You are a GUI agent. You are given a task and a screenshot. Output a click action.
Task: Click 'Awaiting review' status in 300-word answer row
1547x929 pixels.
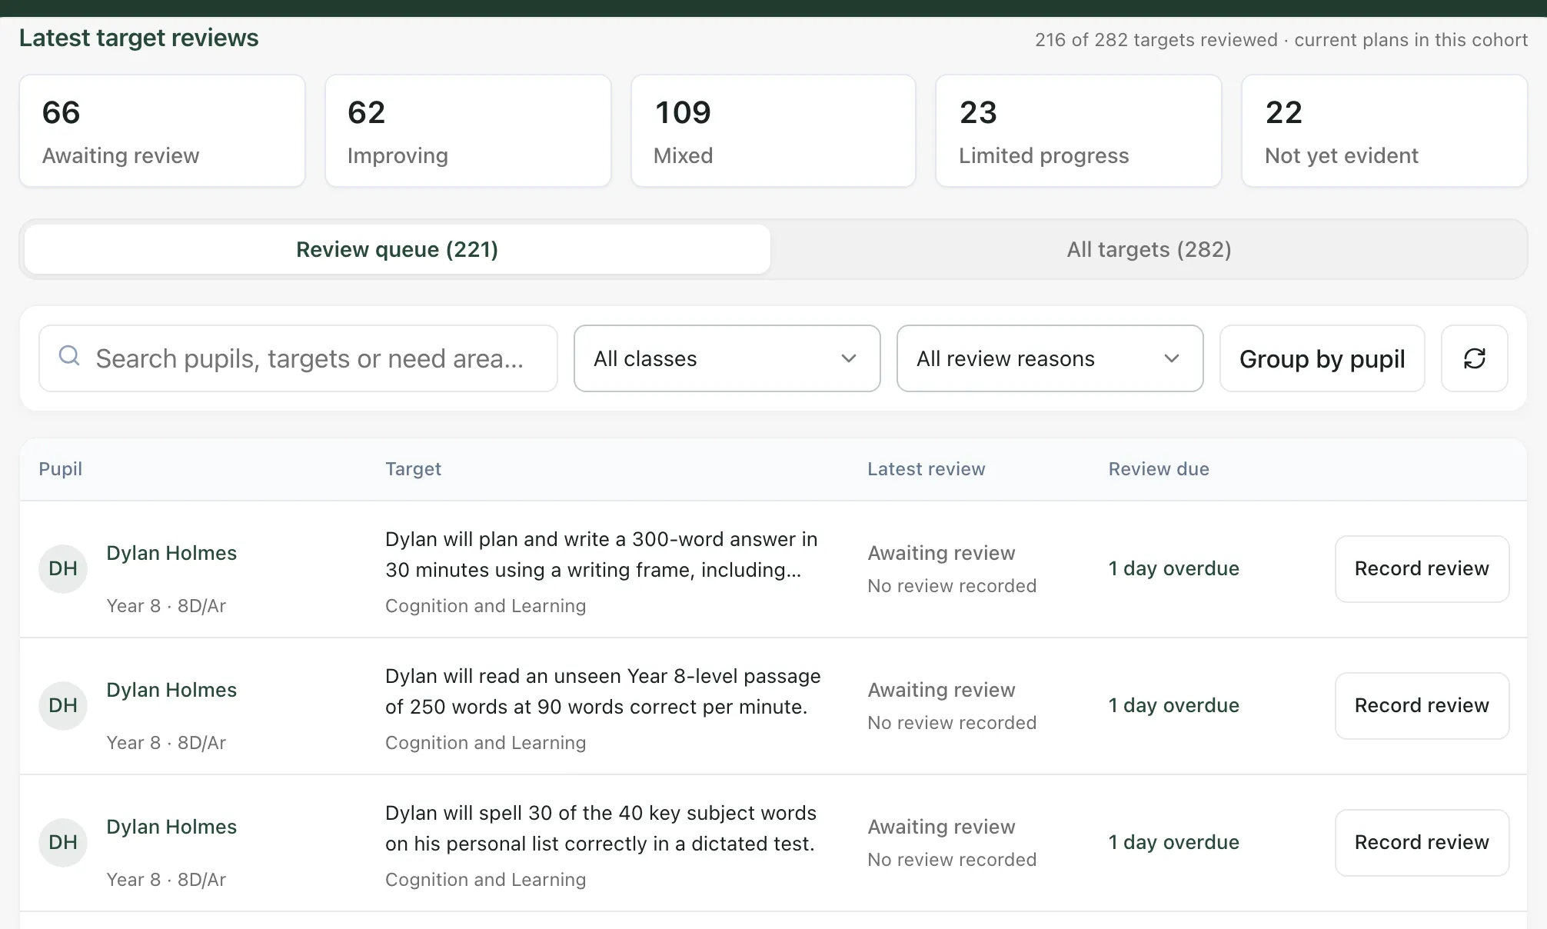tap(941, 553)
